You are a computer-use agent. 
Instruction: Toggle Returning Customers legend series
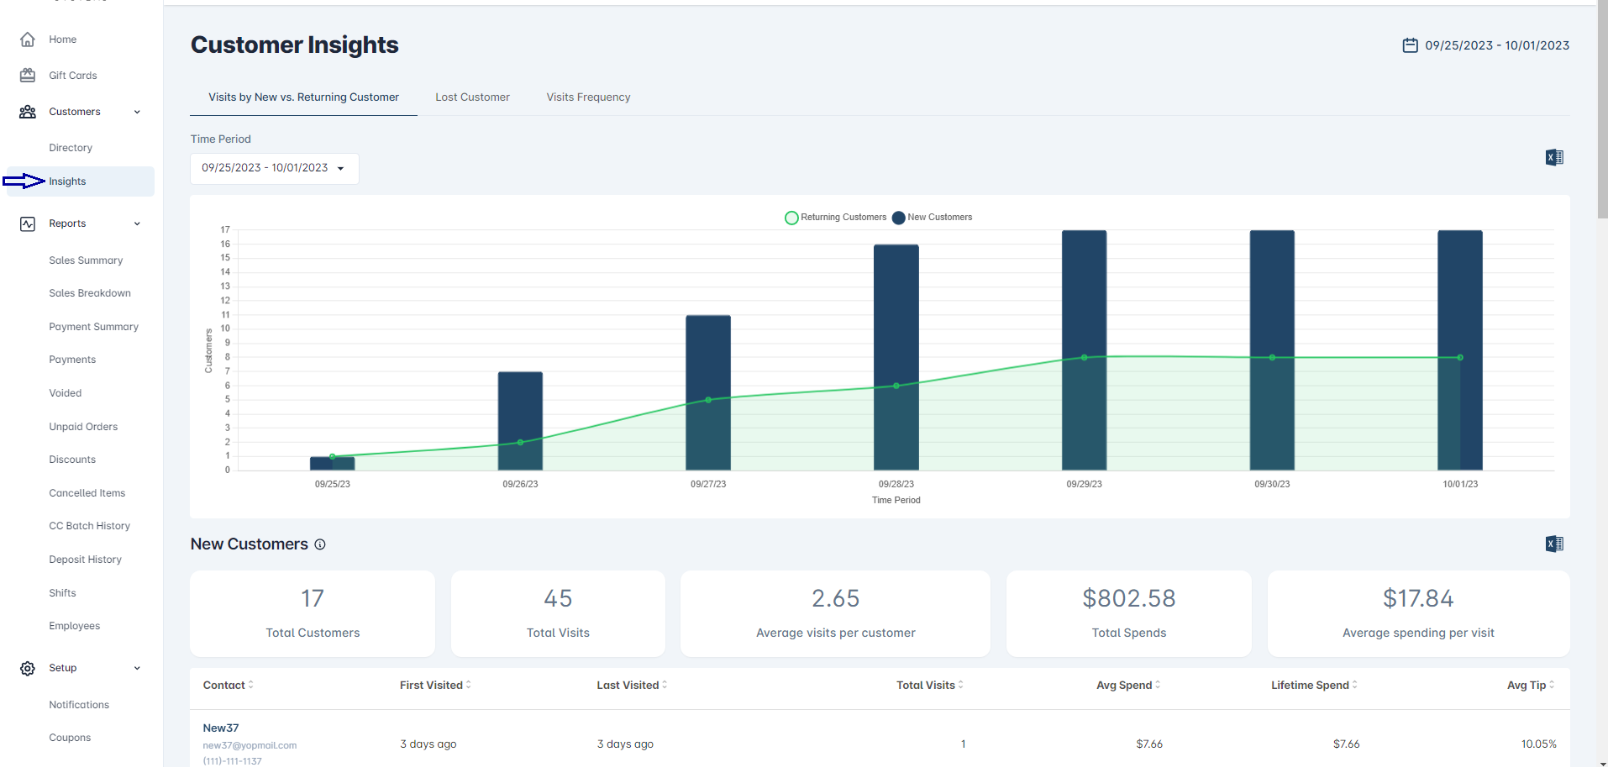tap(835, 218)
